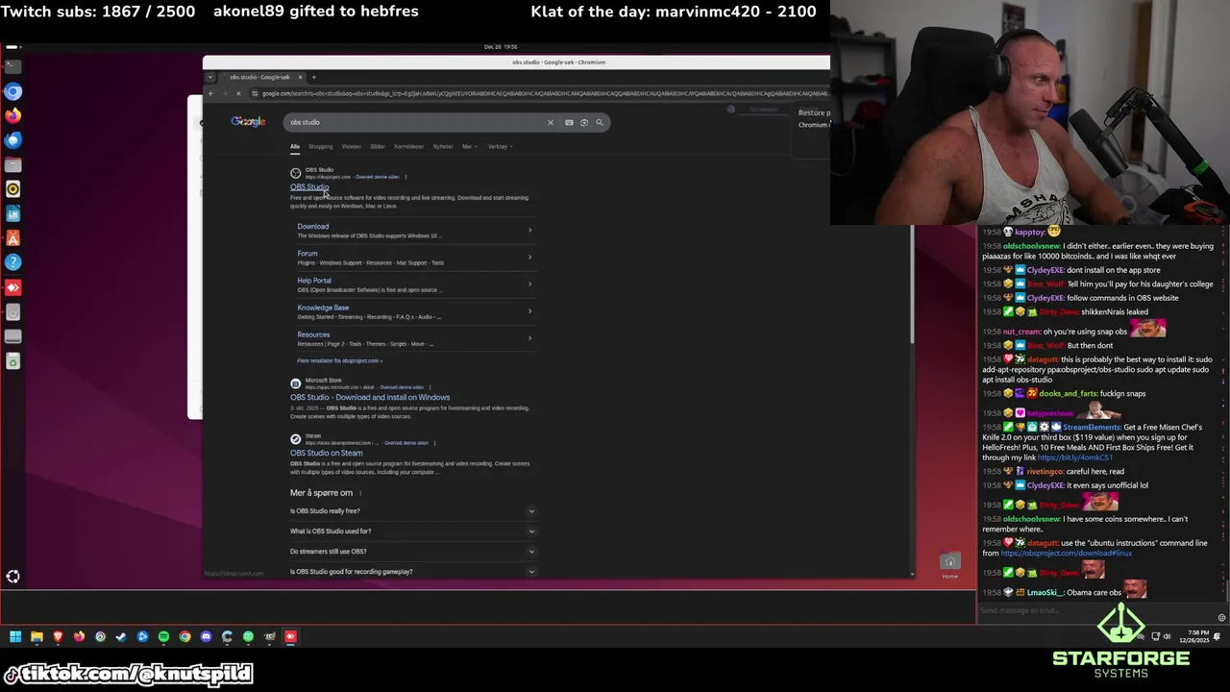Click the magnifier search icon in Google
The width and height of the screenshot is (1230, 692).
(600, 122)
